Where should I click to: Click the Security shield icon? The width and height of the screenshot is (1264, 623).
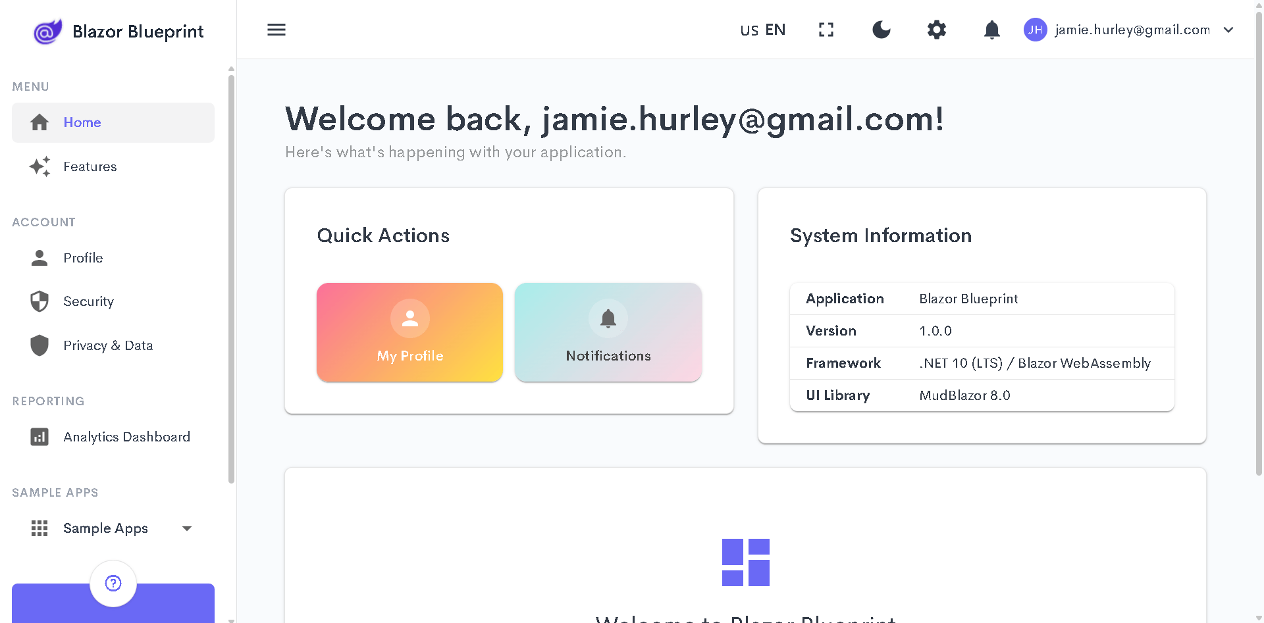point(39,301)
